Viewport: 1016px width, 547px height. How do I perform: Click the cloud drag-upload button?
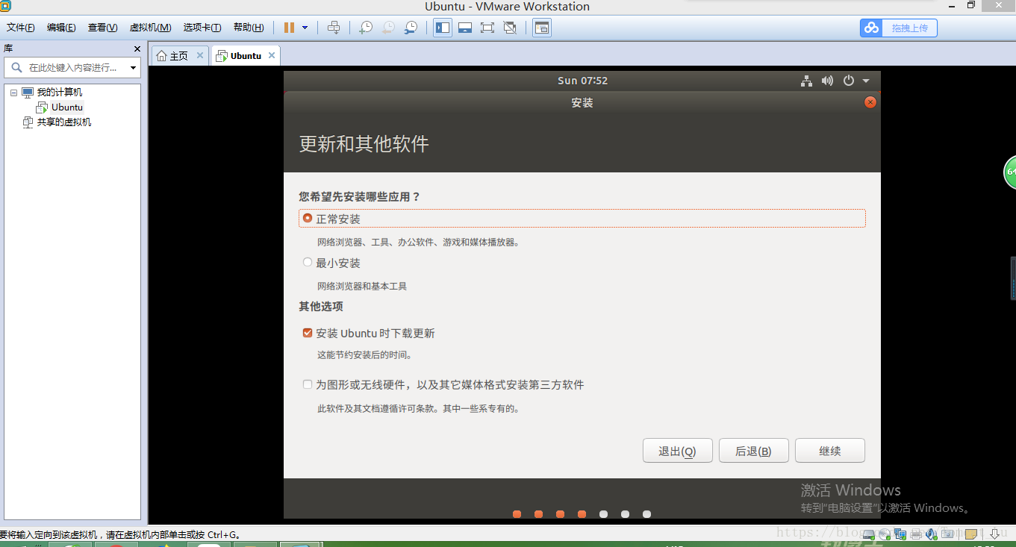click(x=898, y=28)
